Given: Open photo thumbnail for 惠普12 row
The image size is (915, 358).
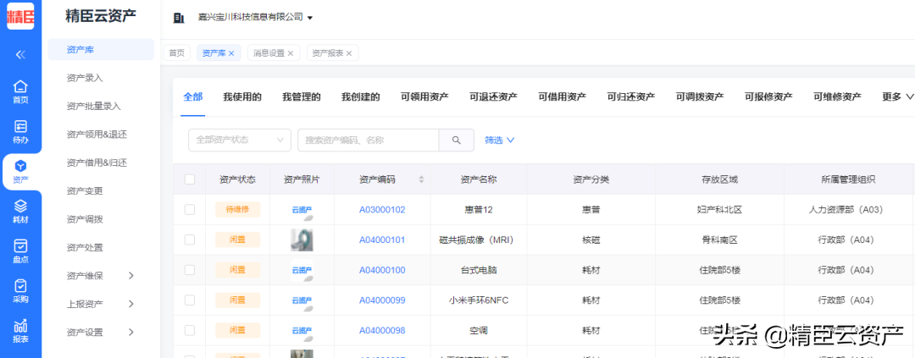Looking at the screenshot, I should pos(302,210).
